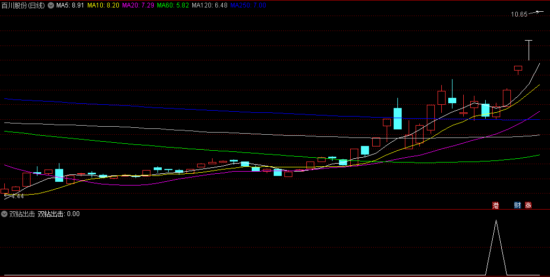This screenshot has width=550, height=277.
Task: Click the white T-shaped latest candlestick
Action: (529, 50)
